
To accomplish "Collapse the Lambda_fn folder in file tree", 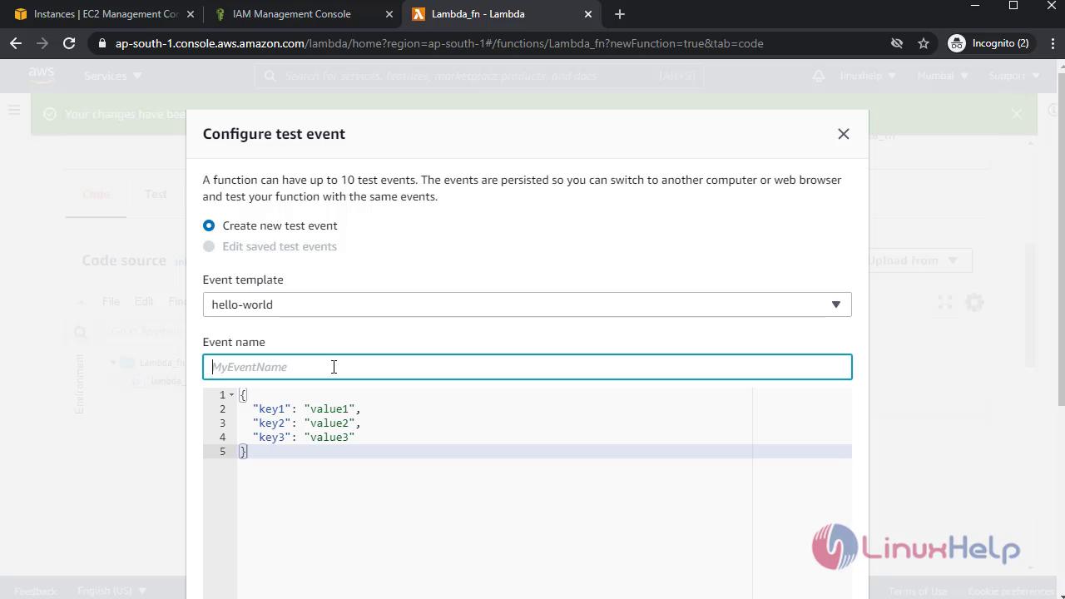I will click(x=113, y=363).
